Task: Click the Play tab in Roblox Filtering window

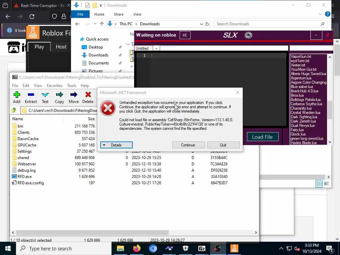Action: pyautogui.click(x=39, y=47)
